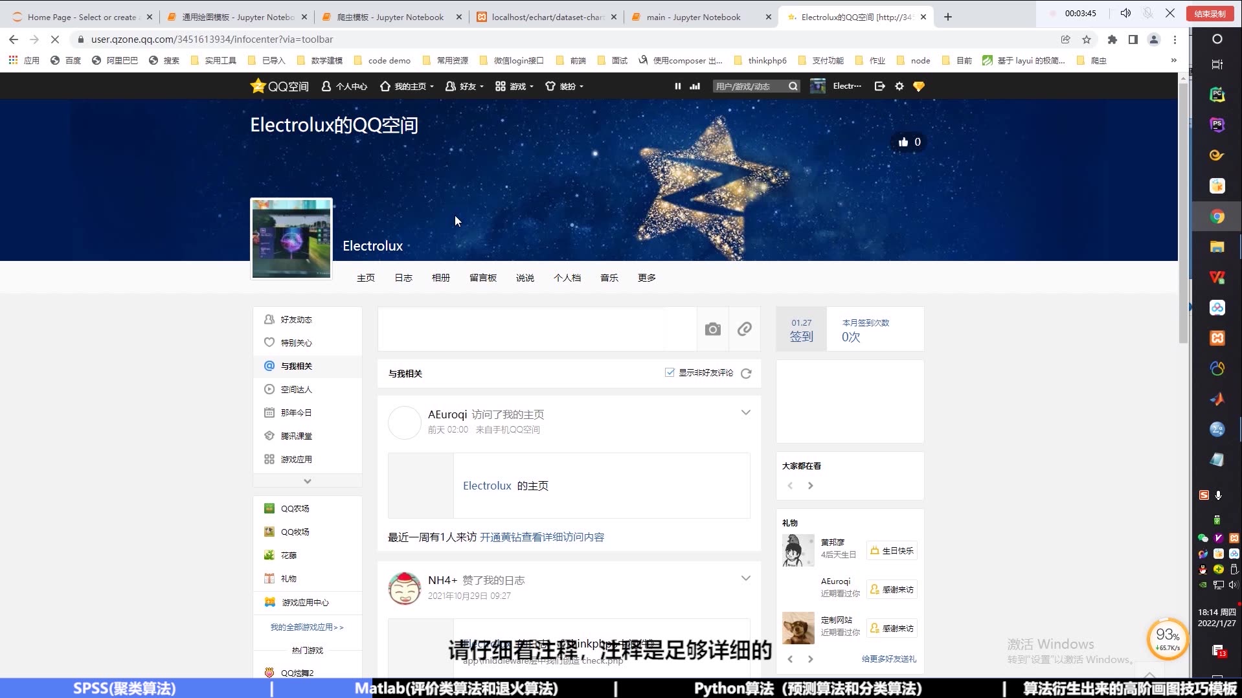Open new browser tab with plus
This screenshot has height=698, width=1242.
[948, 17]
